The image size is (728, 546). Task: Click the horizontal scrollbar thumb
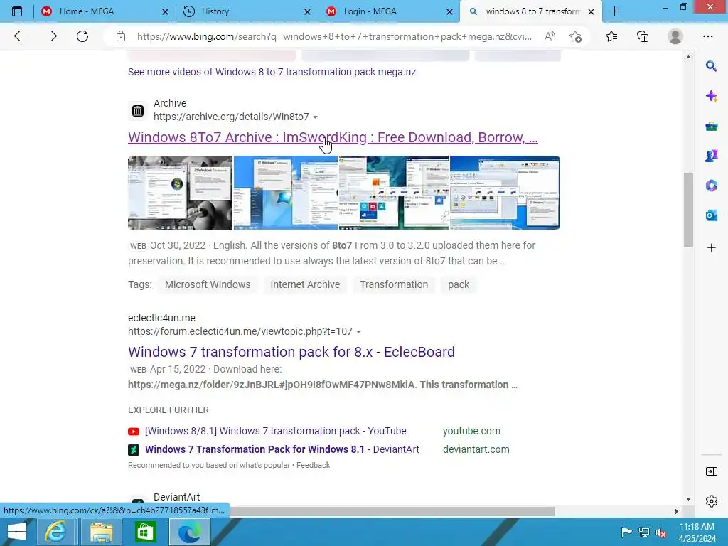tap(392, 511)
